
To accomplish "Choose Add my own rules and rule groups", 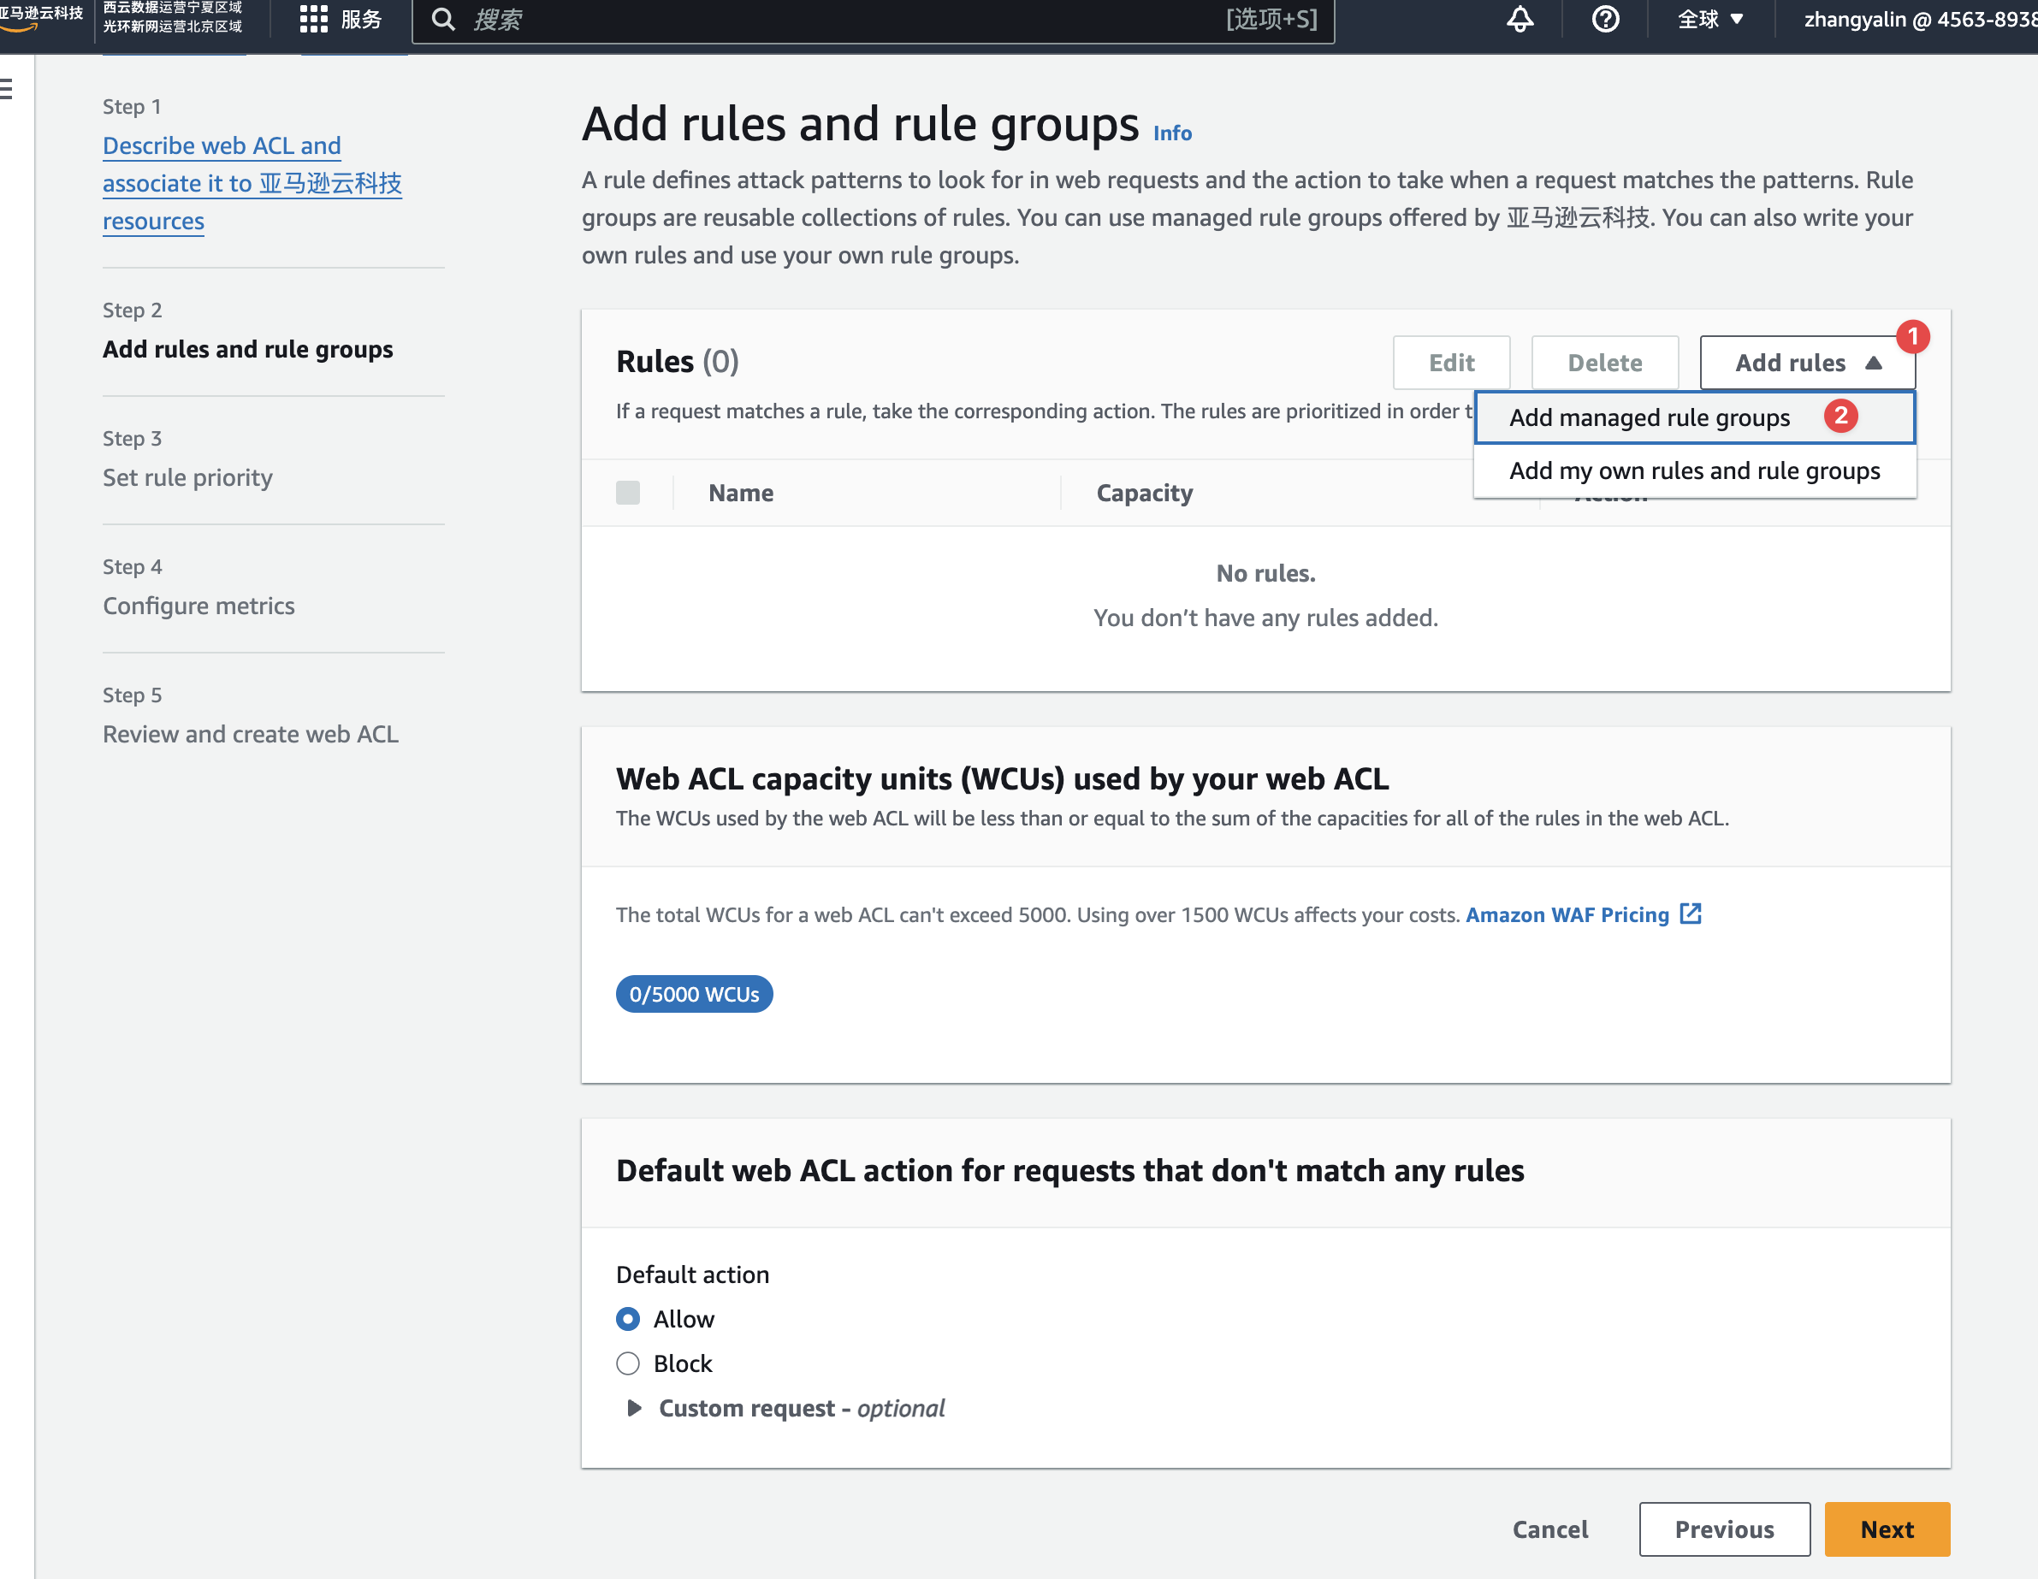I will [x=1694, y=471].
